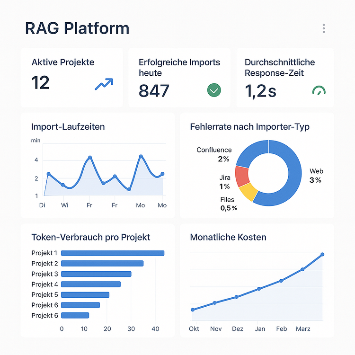
Task: Click the green checkmark success icon
Action: [x=214, y=89]
